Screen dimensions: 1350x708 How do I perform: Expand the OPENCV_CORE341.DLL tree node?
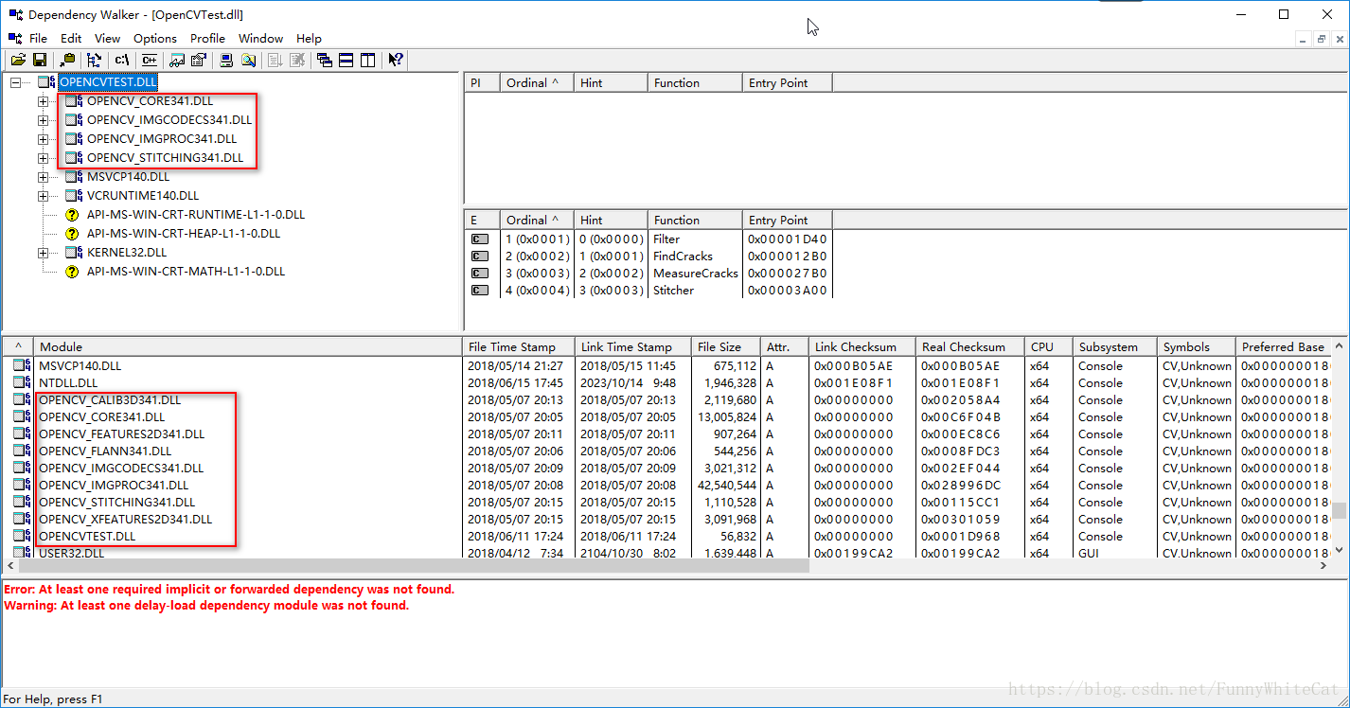pos(43,101)
